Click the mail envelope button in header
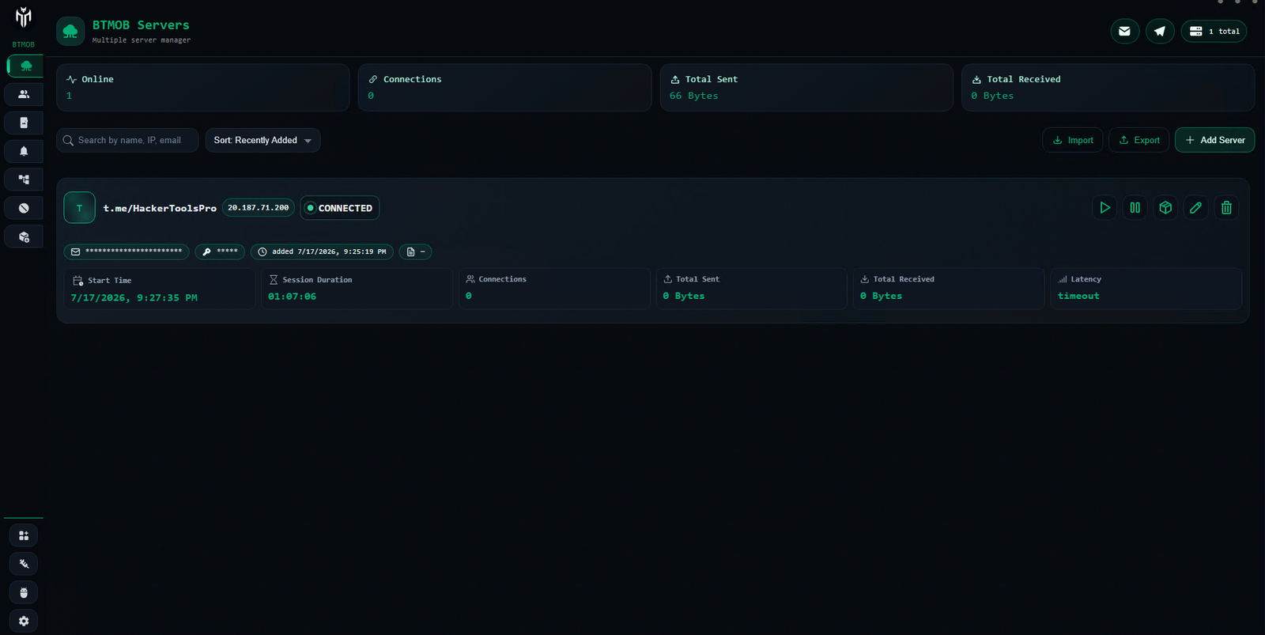1265x635 pixels. pyautogui.click(x=1124, y=32)
